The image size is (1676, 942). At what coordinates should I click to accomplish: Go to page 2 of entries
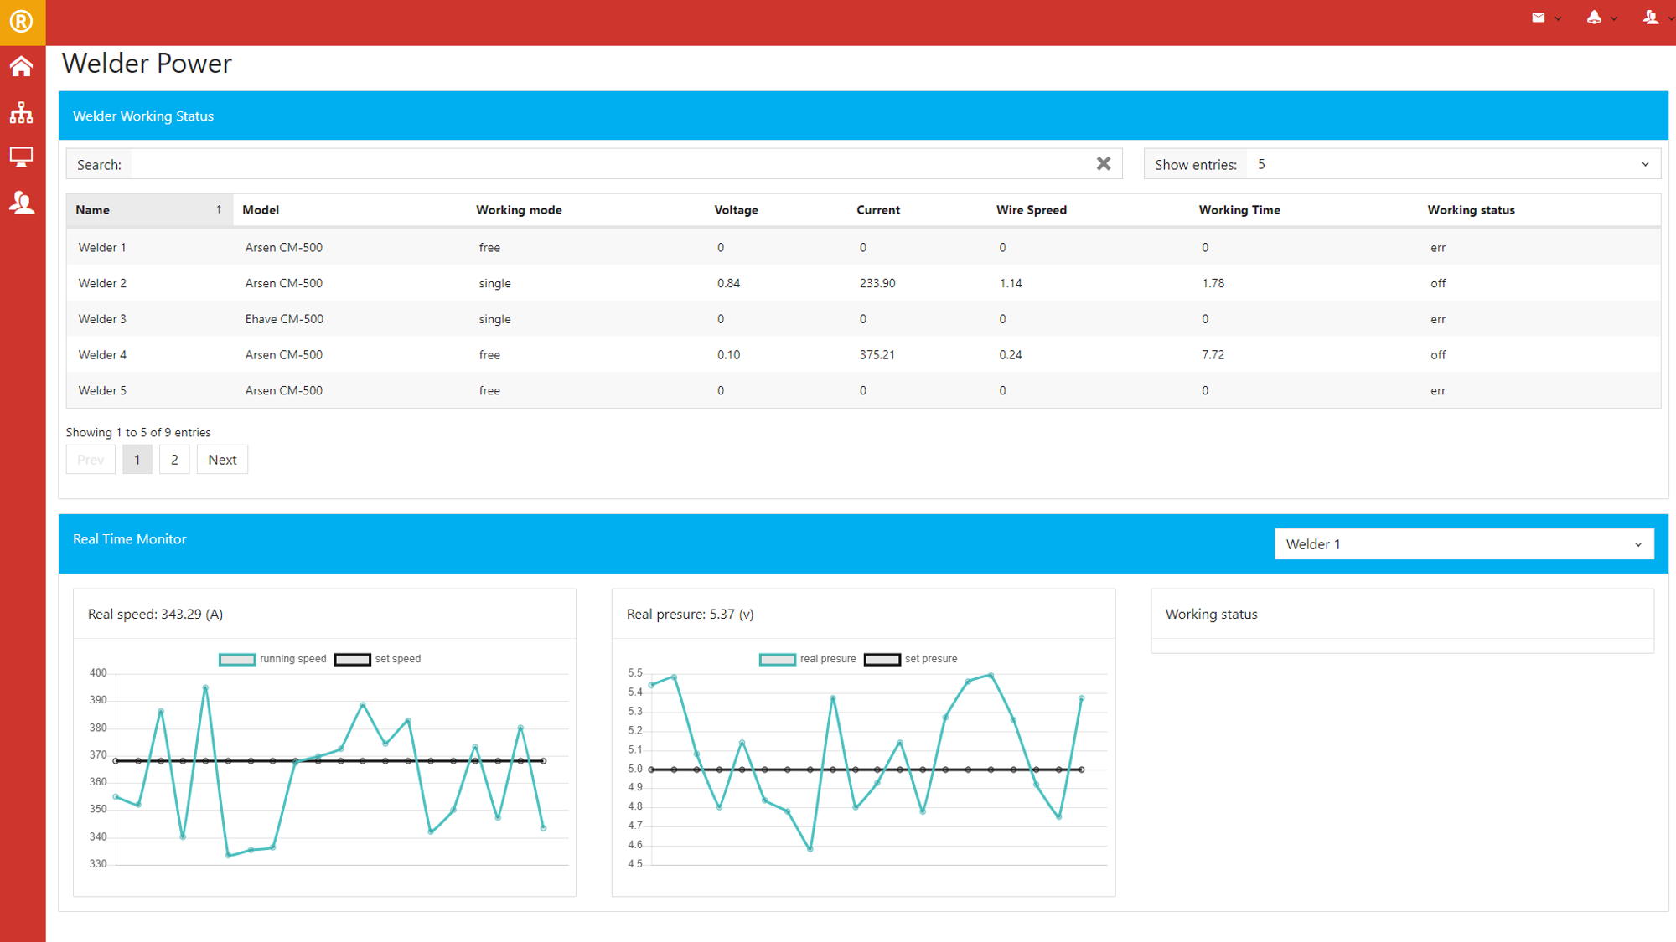coord(174,460)
